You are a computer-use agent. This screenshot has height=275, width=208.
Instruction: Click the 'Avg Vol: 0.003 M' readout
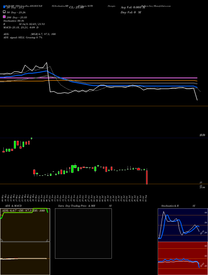click(x=133, y=7)
